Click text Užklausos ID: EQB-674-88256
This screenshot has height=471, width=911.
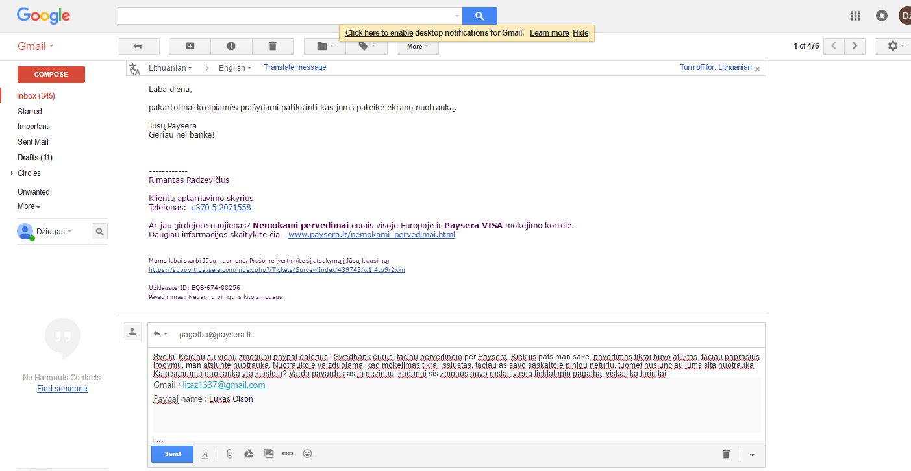point(194,287)
